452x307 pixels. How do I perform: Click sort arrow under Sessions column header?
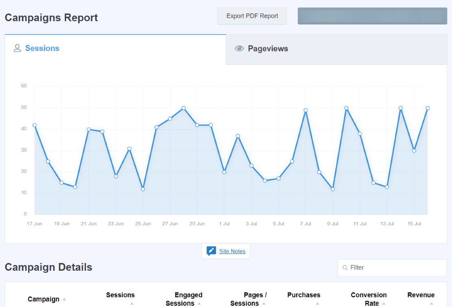(132, 303)
